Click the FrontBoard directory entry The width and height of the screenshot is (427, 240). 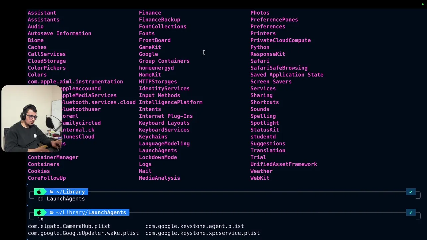click(155, 40)
